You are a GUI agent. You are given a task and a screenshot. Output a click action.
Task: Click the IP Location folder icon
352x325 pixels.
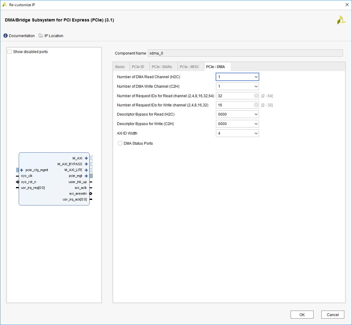41,36
